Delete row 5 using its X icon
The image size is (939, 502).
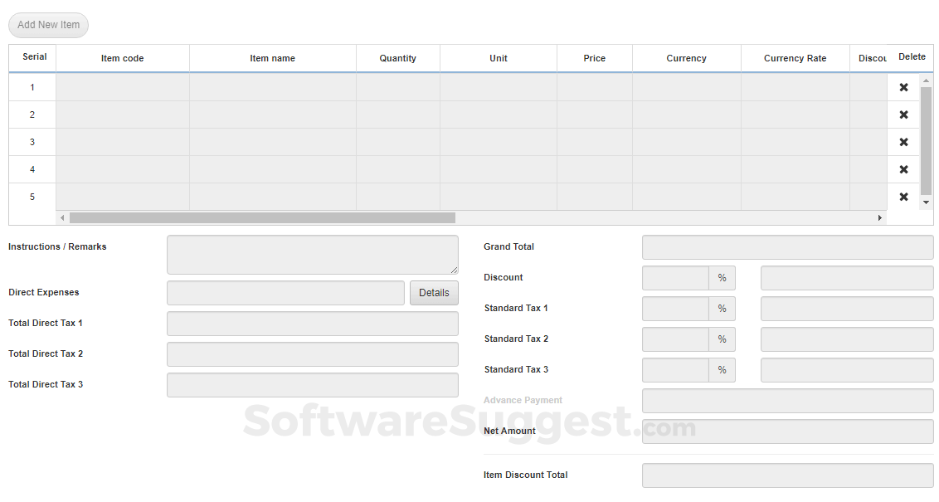click(x=903, y=197)
